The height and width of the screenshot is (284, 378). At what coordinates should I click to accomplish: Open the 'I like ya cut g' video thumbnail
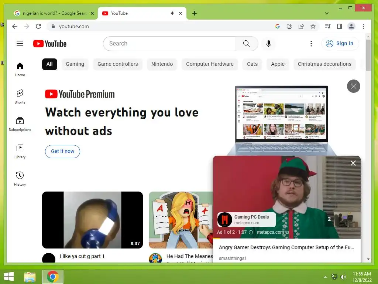92,220
